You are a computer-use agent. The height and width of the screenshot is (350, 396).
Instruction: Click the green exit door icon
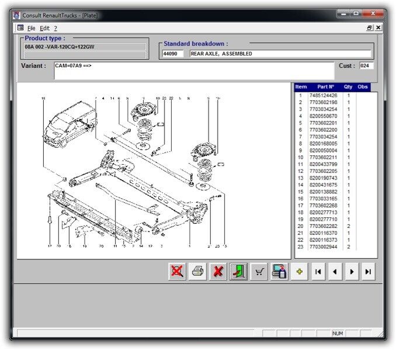pos(238,272)
